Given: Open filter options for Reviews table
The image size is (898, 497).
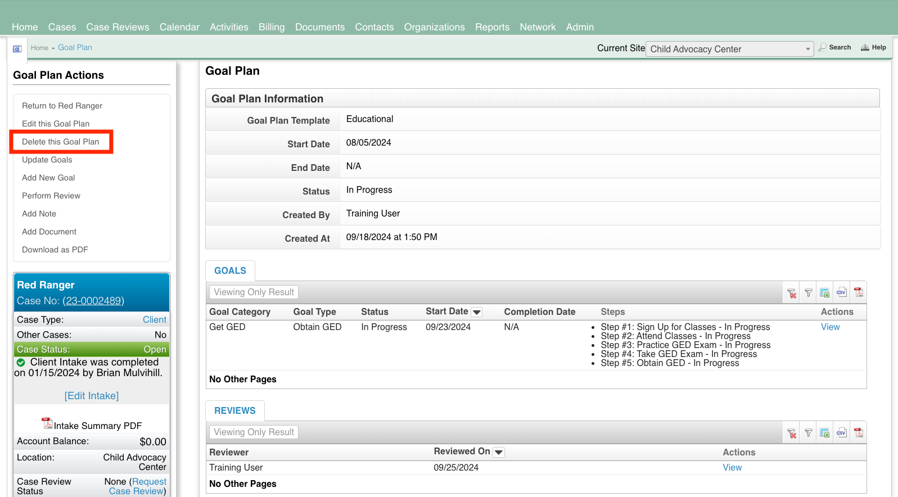Looking at the screenshot, I should point(808,433).
